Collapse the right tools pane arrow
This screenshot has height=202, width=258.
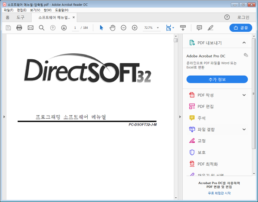(180, 116)
